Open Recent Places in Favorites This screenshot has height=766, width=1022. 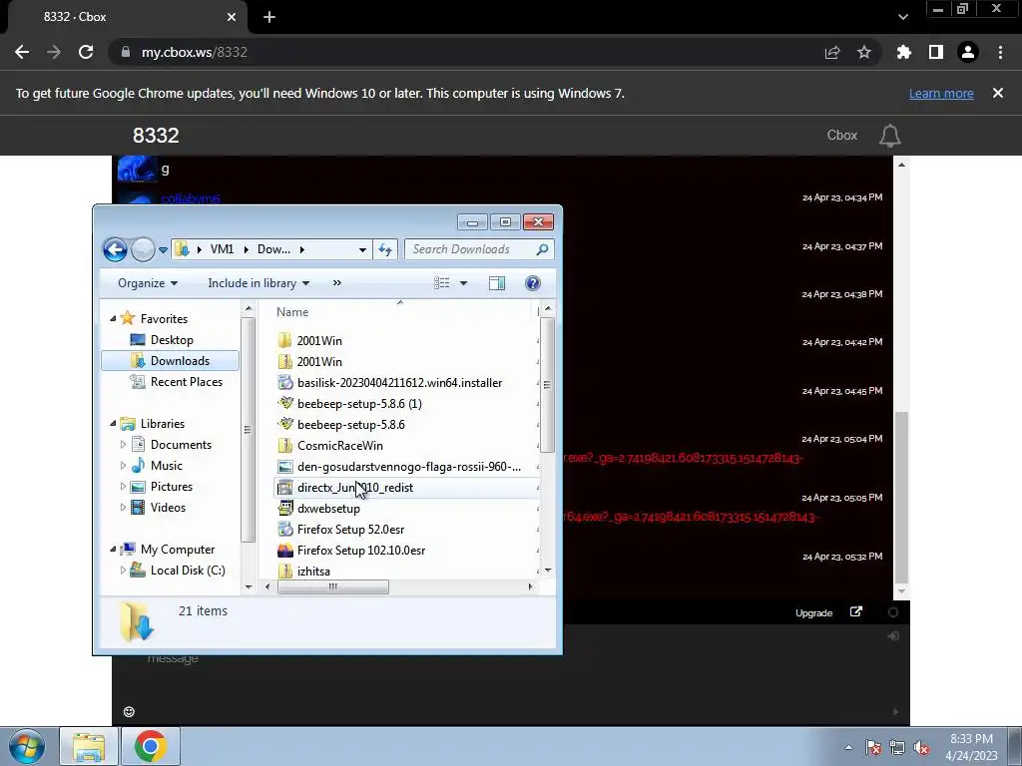pos(186,382)
